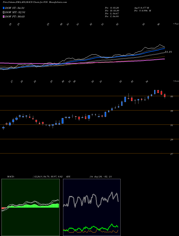Select the 'DOW MT: 32.91' legend label
The height and width of the screenshot is (236, 179).
[15, 13]
